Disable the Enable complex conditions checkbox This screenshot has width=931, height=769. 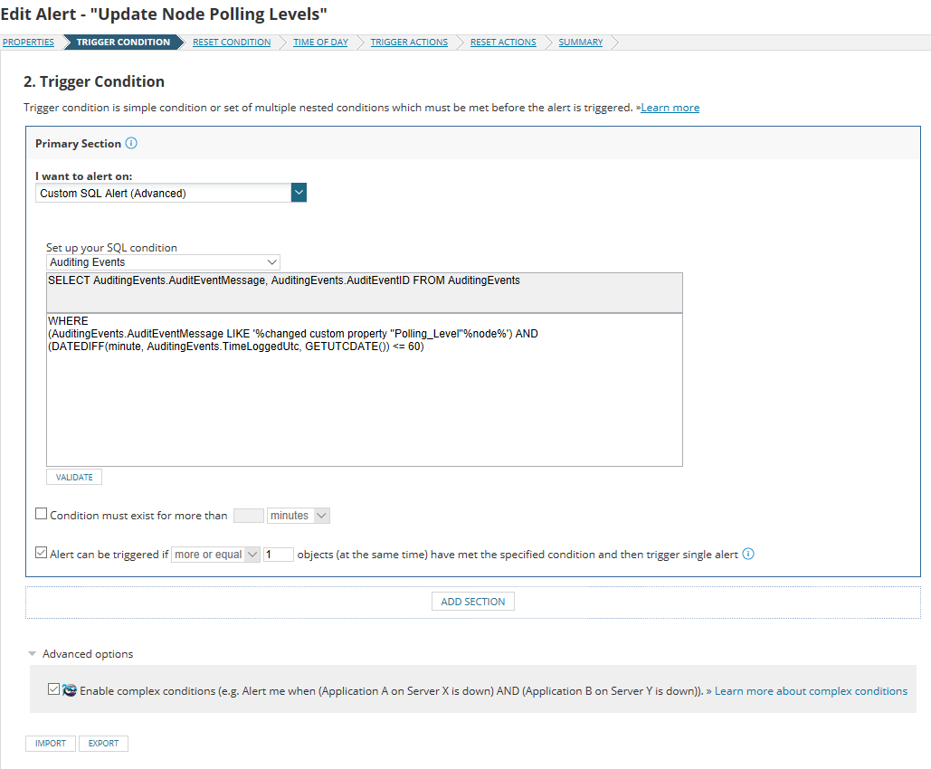(x=53, y=688)
